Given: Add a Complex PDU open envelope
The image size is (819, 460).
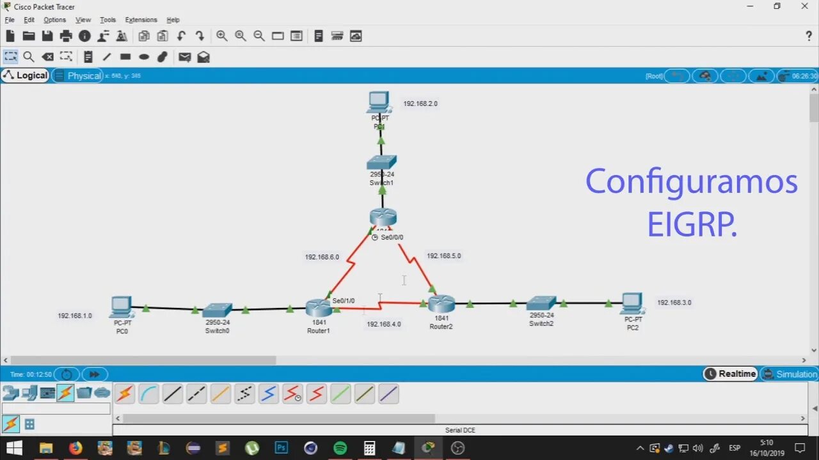Looking at the screenshot, I should 203,57.
